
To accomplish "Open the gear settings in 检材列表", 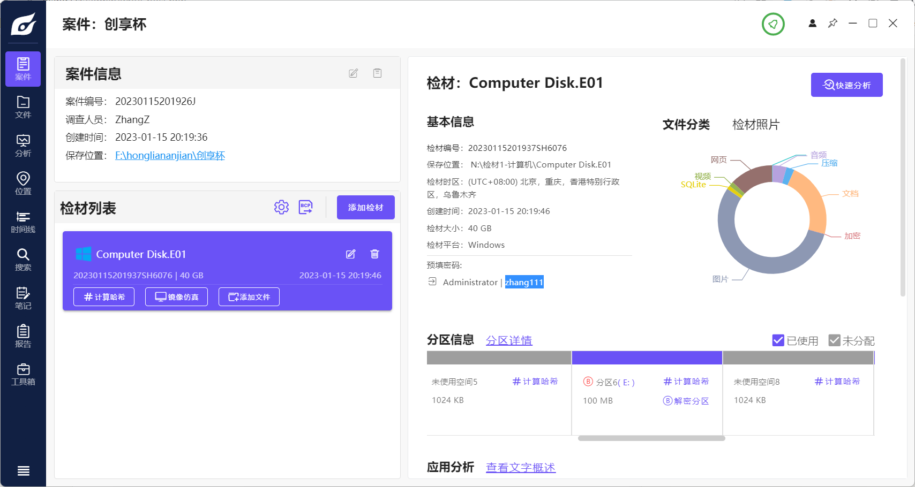I will [x=281, y=207].
